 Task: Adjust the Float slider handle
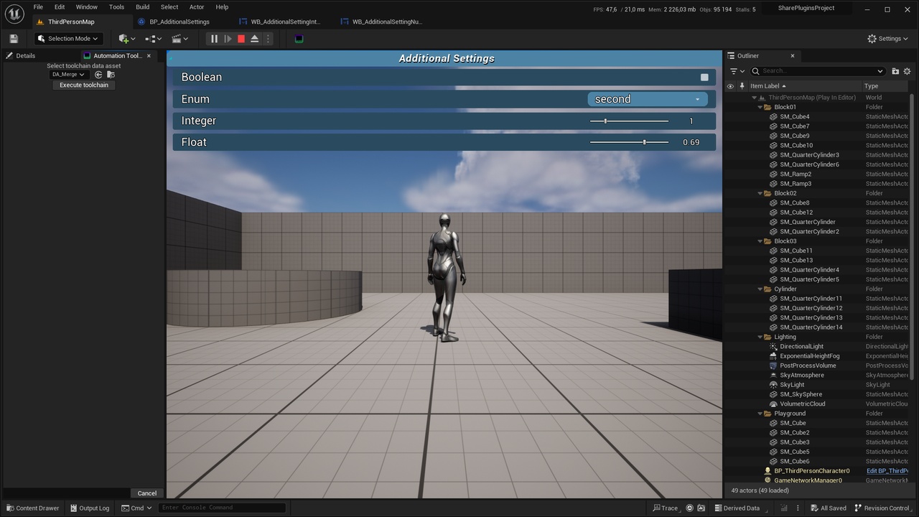tap(645, 142)
